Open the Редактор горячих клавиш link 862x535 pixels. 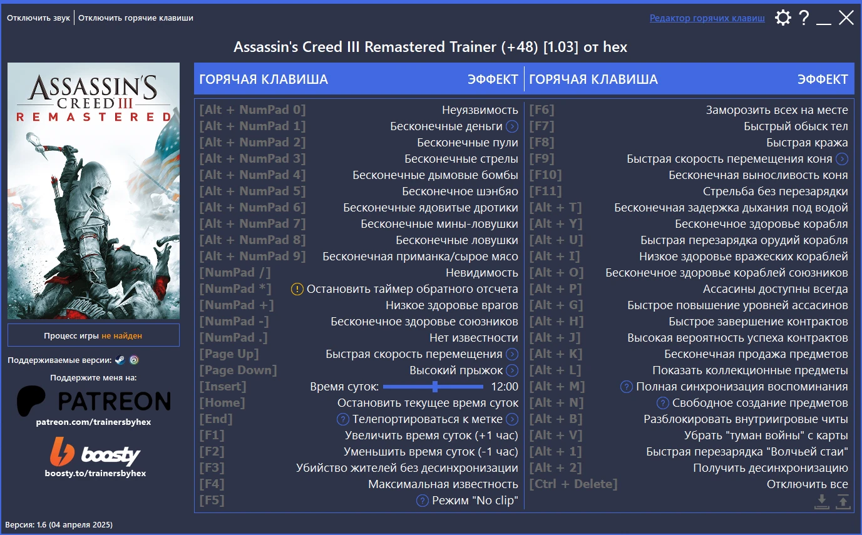tap(706, 18)
